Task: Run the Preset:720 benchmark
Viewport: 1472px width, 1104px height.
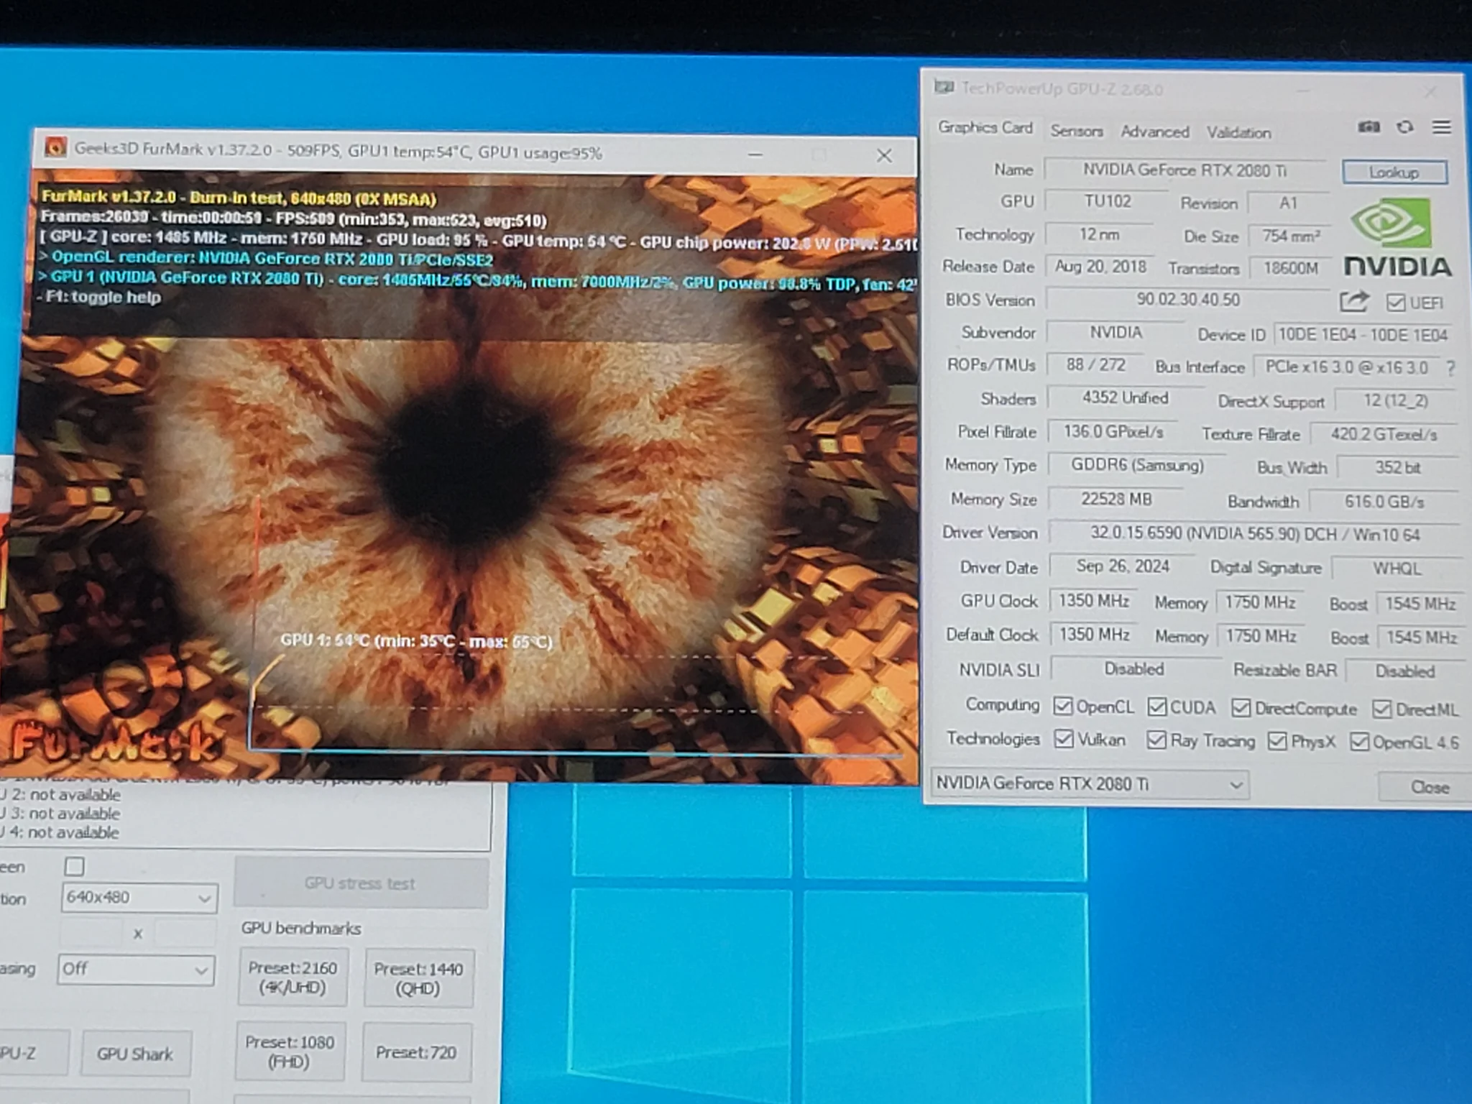Action: (x=416, y=1053)
